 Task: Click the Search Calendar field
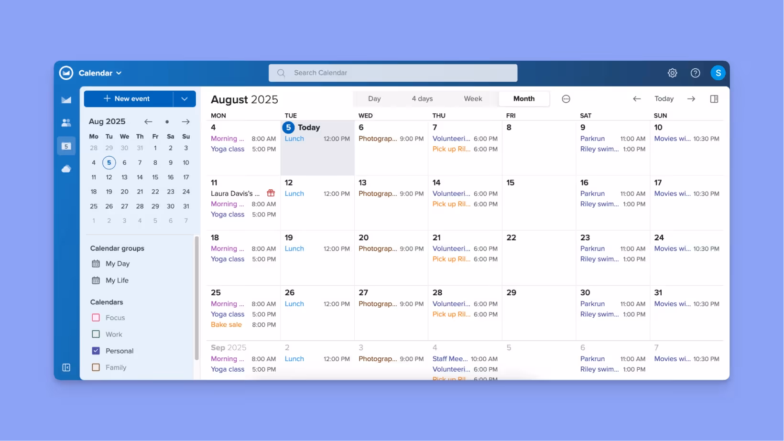click(393, 73)
